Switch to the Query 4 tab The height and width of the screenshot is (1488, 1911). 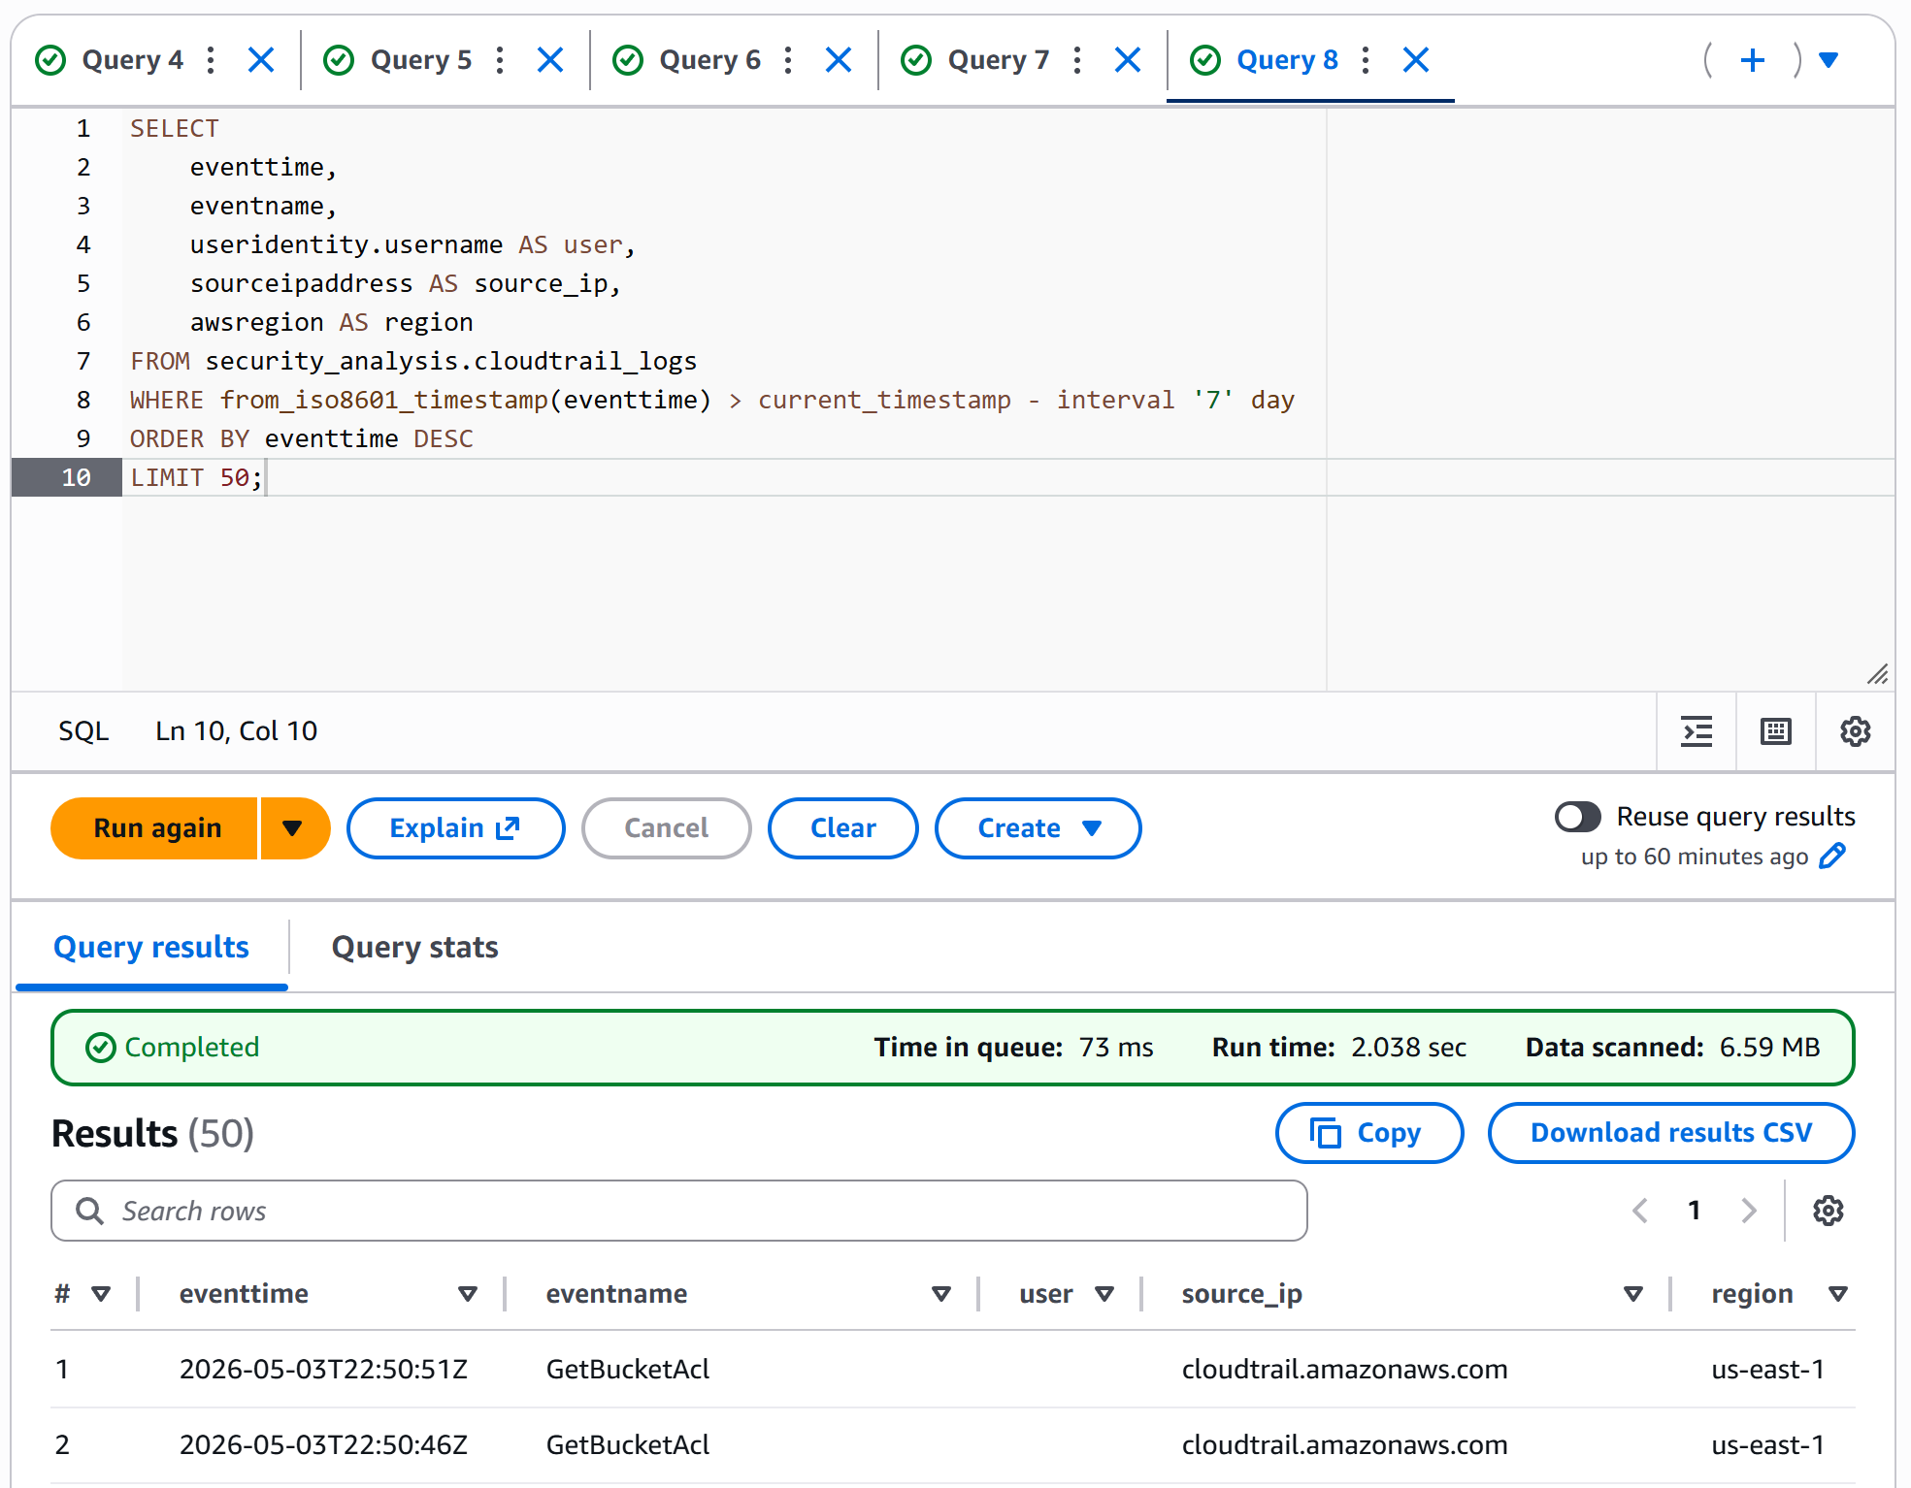pyautogui.click(x=132, y=60)
